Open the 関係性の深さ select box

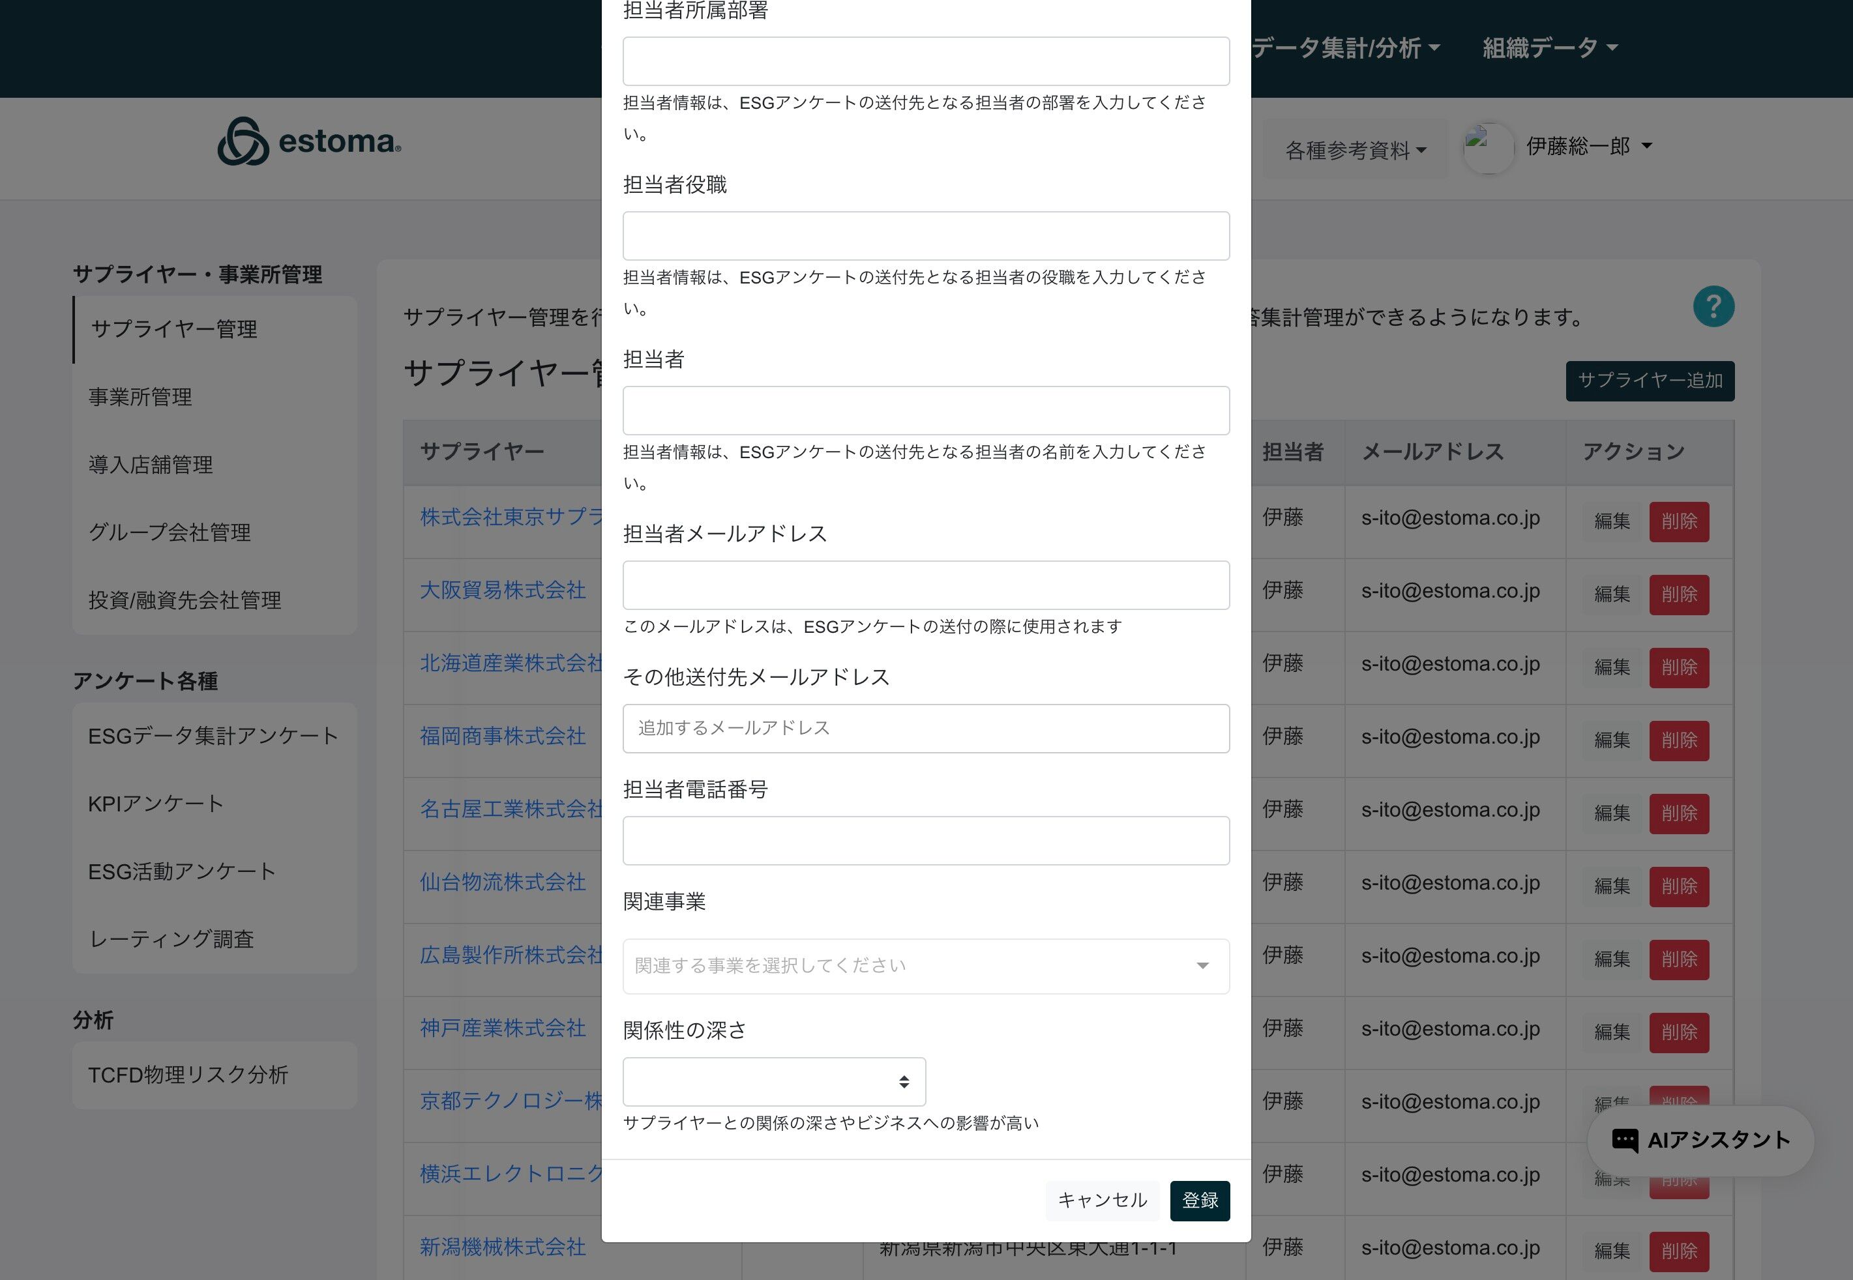(773, 1081)
